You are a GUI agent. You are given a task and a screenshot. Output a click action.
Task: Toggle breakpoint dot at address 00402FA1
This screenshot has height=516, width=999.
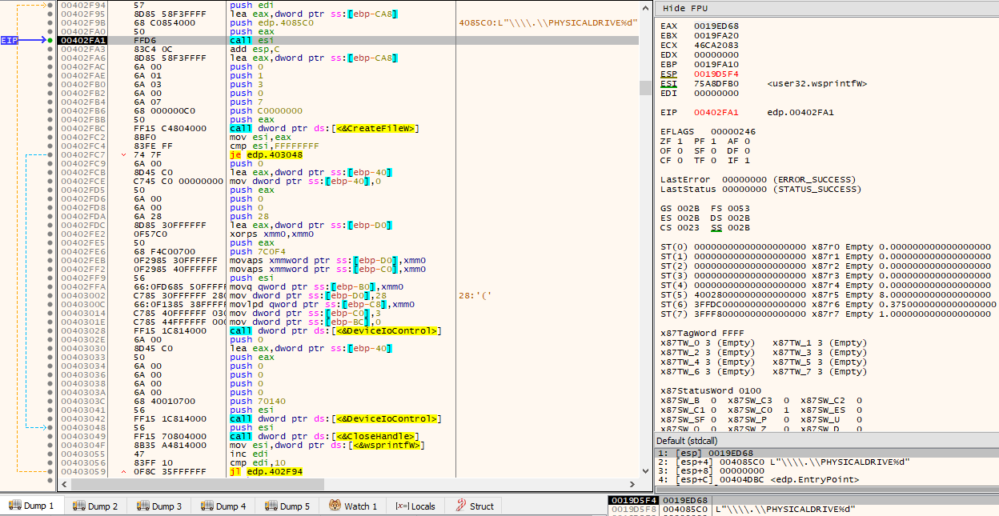[50, 40]
